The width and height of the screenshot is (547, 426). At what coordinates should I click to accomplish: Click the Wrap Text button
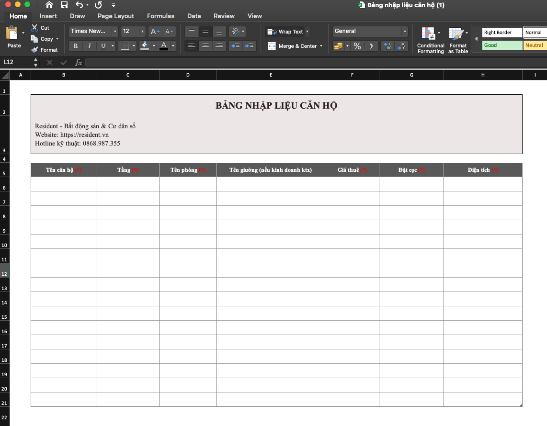[286, 32]
